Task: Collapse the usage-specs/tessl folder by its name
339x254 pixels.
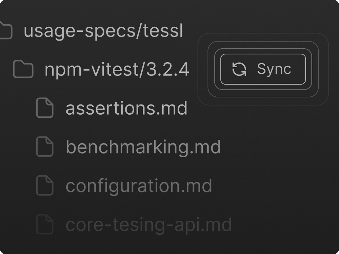Action: click(103, 31)
